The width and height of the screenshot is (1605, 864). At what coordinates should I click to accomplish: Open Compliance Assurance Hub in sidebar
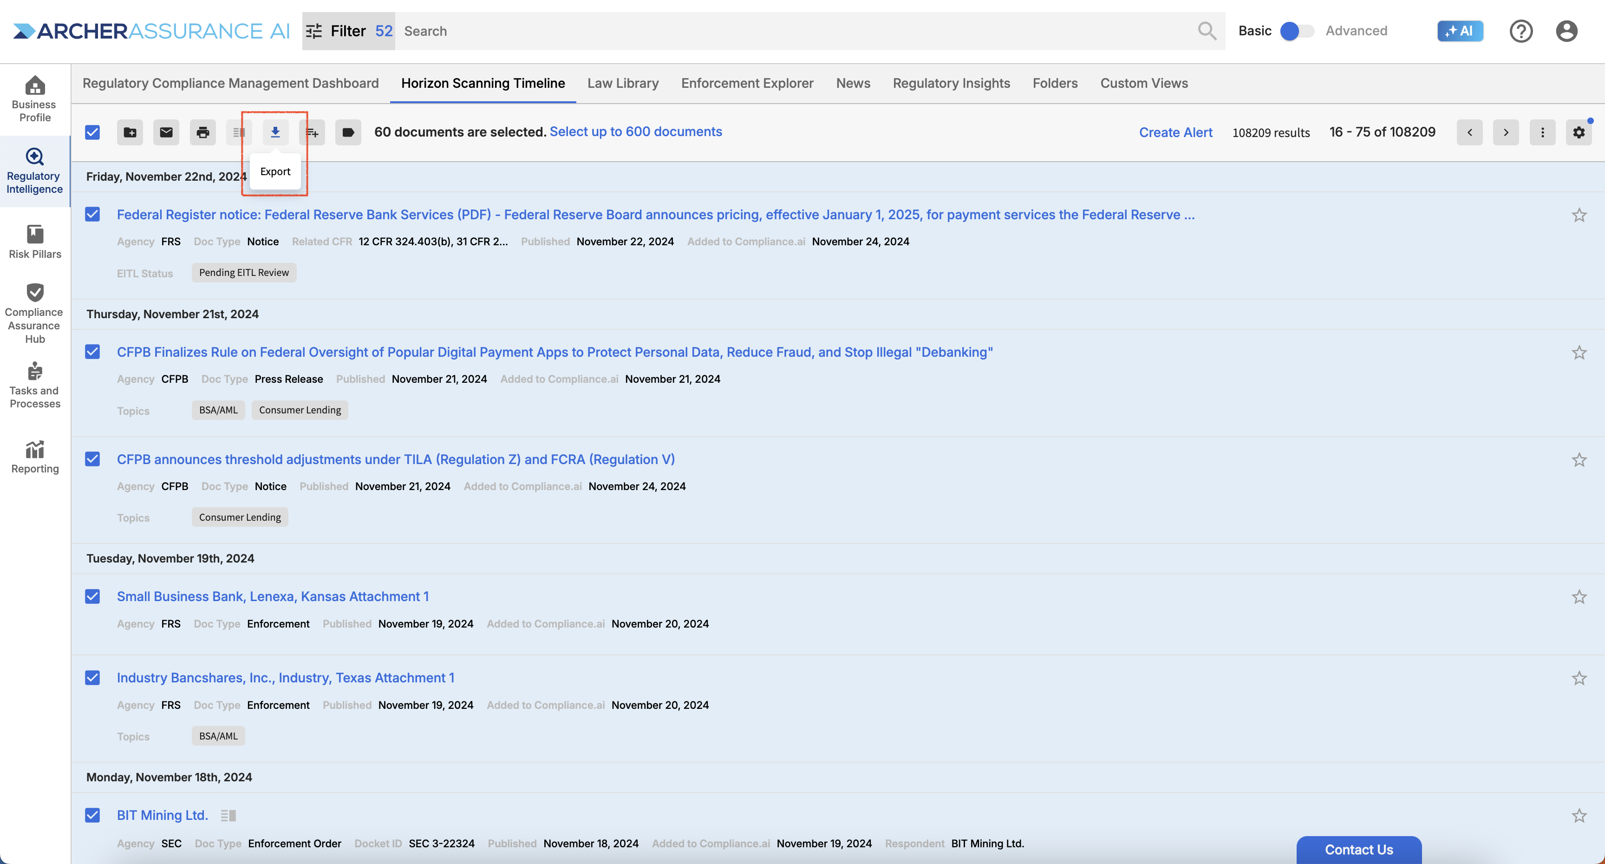(x=35, y=314)
